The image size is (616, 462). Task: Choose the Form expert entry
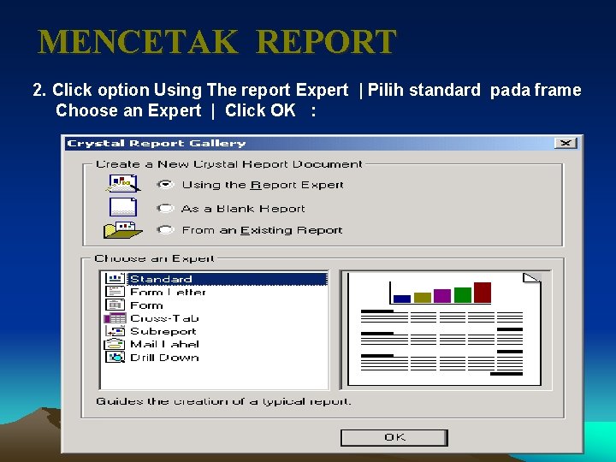click(146, 305)
